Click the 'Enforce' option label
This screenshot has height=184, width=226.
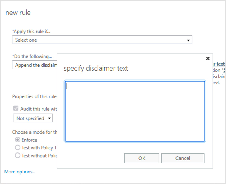[x=29, y=140]
